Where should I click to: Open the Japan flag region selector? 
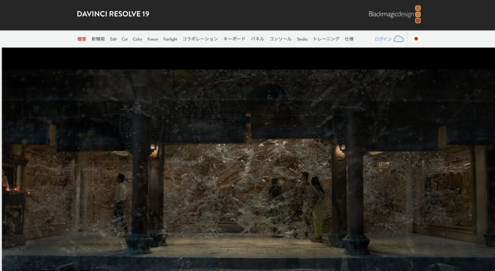(416, 39)
